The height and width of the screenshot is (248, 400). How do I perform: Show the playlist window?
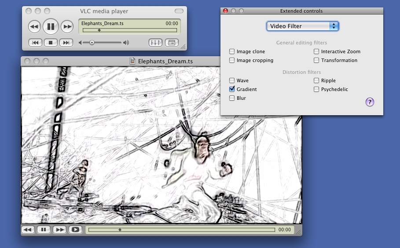(172, 43)
